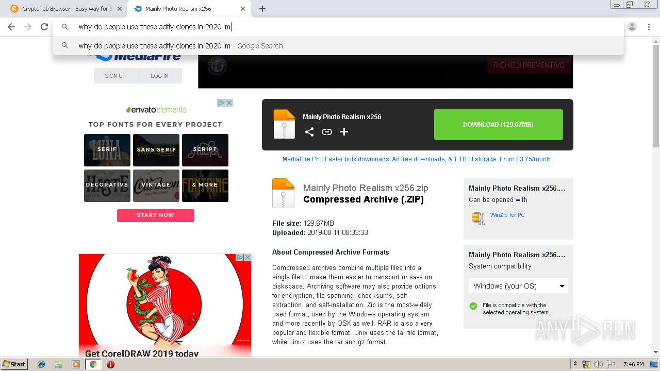The height and width of the screenshot is (371, 660).
Task: Click the copy link chain icon
Action: point(327,132)
